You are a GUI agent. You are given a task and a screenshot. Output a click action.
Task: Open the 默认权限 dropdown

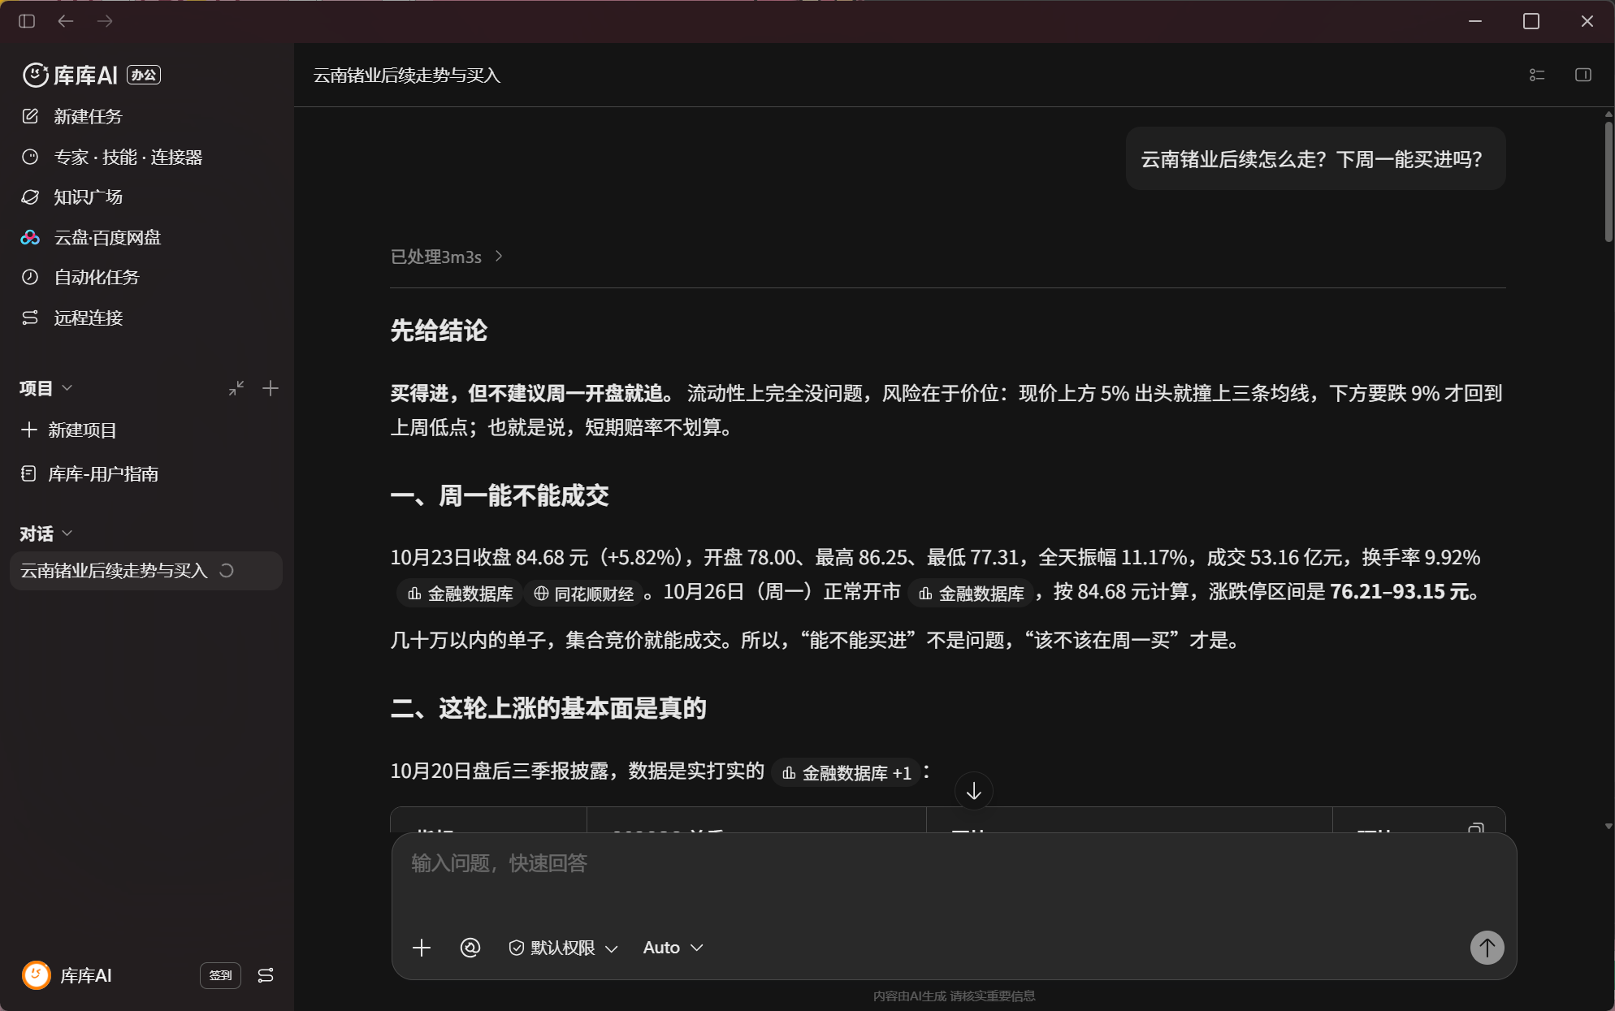pyautogui.click(x=563, y=948)
